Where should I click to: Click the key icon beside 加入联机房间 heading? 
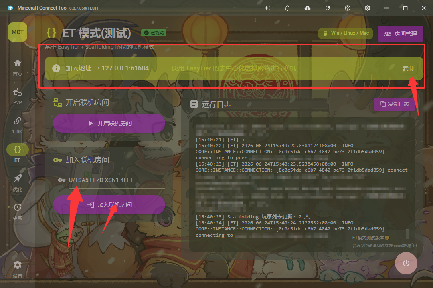57,160
